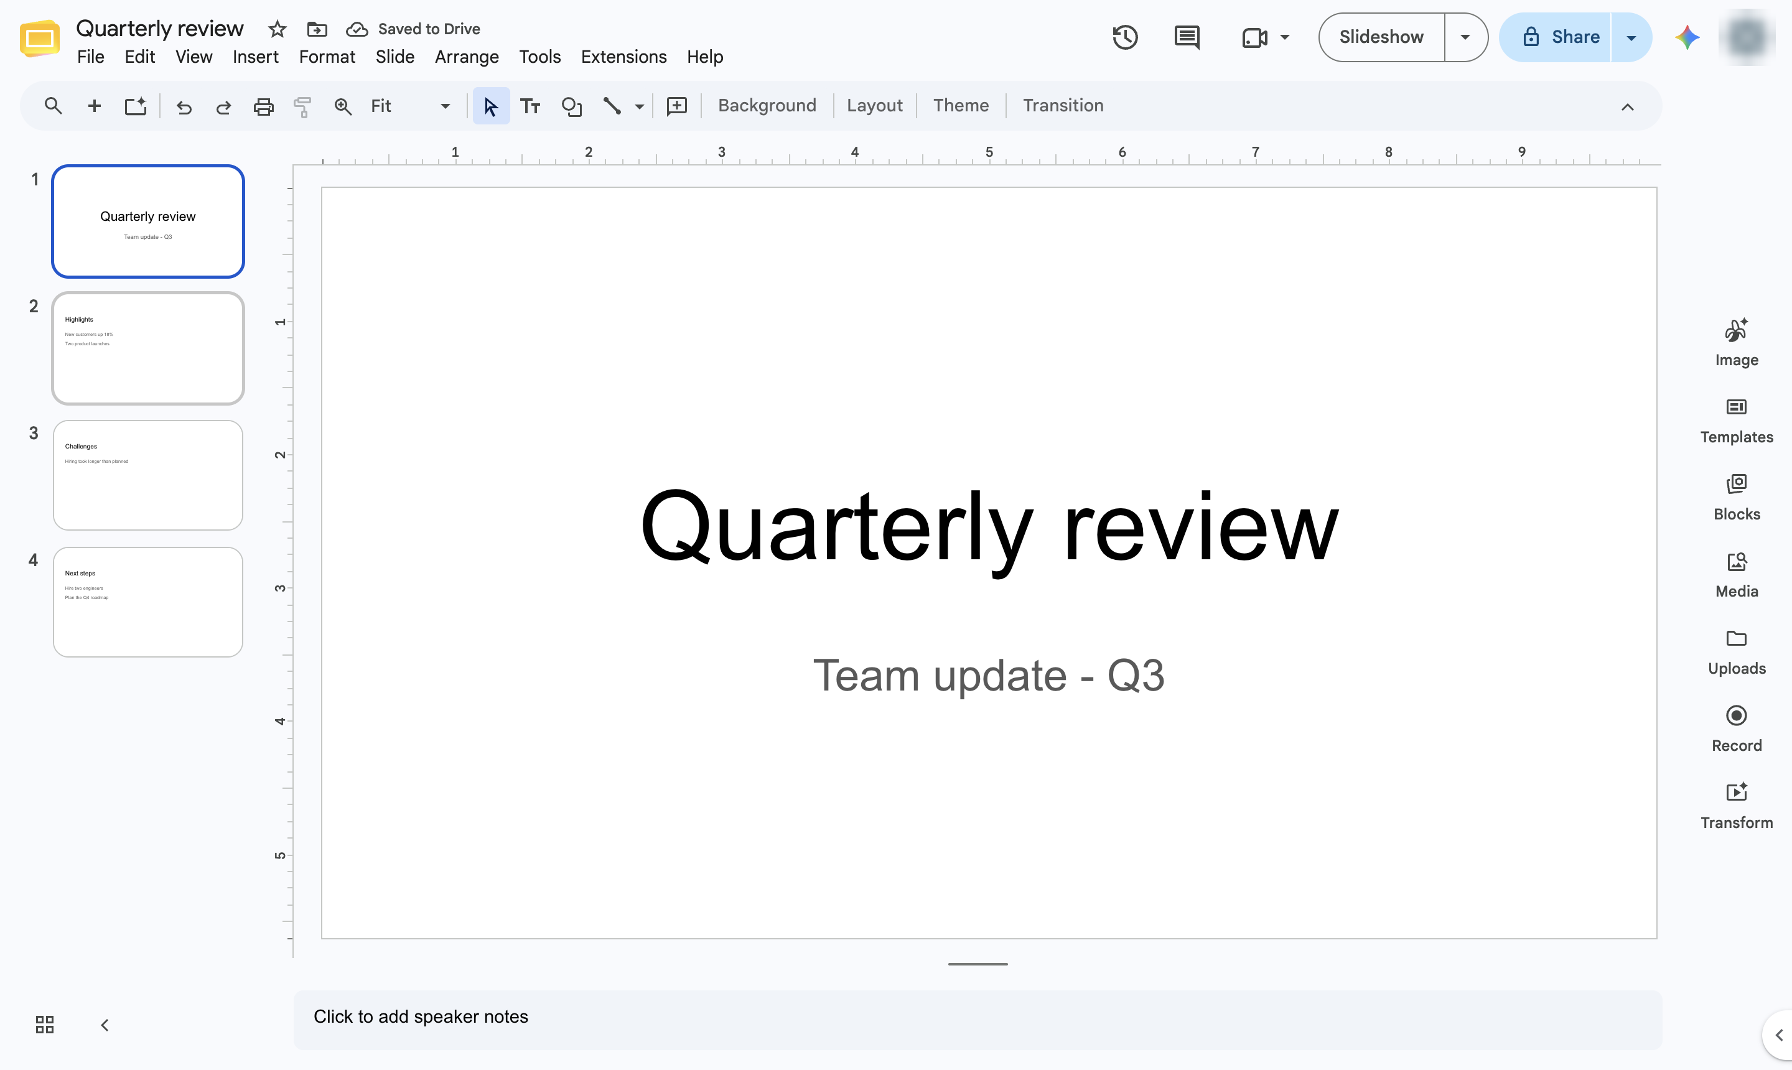Image resolution: width=1792 pixels, height=1070 pixels.
Task: Print the presentation using printer icon
Action: (263, 107)
